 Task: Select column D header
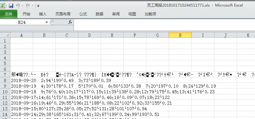(x=89, y=35)
